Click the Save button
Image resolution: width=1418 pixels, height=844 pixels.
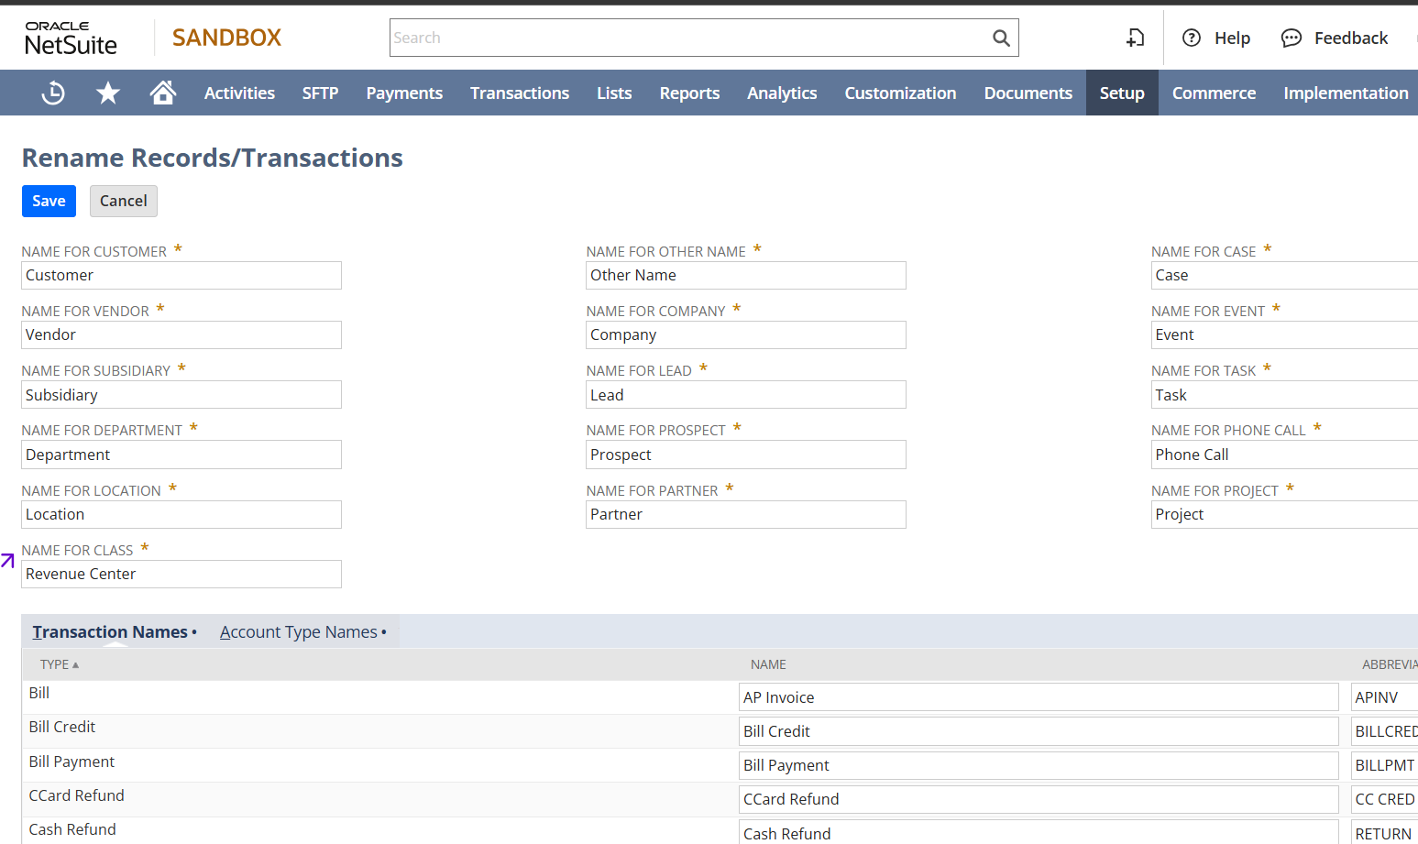[49, 201]
